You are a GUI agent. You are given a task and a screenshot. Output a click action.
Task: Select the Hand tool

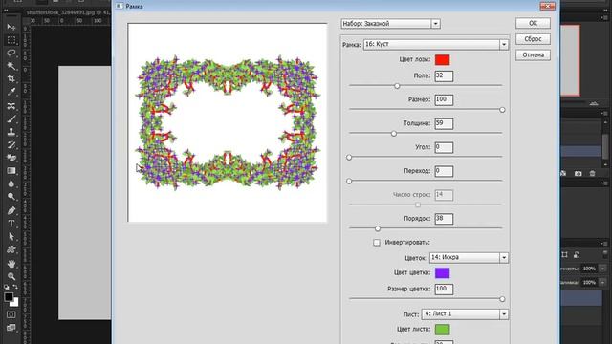pos(11,264)
